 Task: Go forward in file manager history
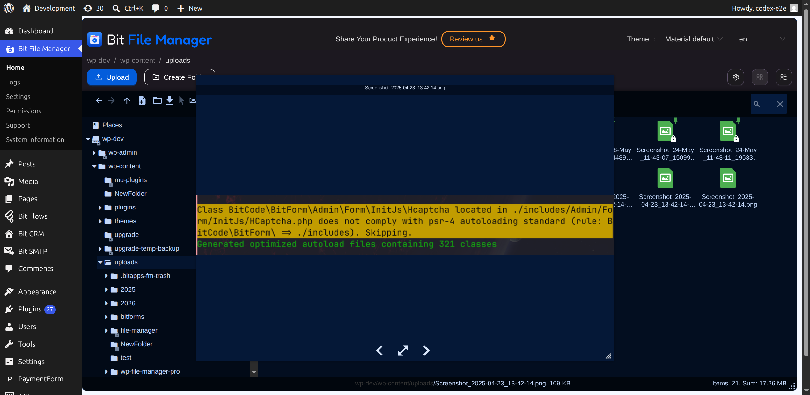[111, 101]
